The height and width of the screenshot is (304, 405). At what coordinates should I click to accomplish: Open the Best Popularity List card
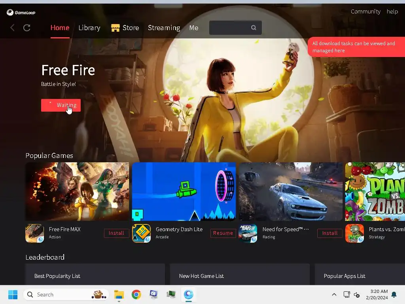click(x=95, y=275)
